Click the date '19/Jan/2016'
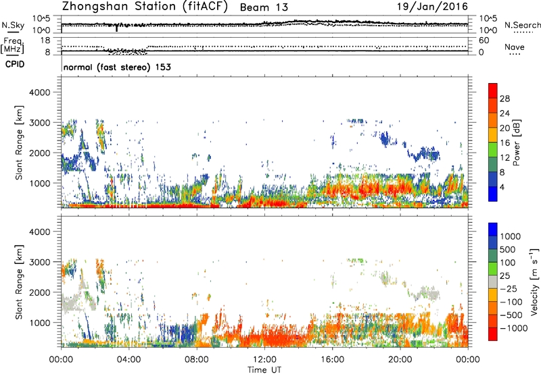The image size is (541, 374). click(x=432, y=7)
